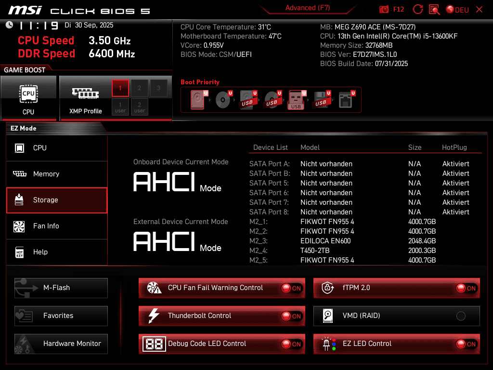Image resolution: width=493 pixels, height=370 pixels.
Task: Click the clock icon next to the time
Action: point(10,25)
